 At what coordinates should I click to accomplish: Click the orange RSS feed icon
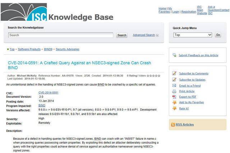coord(173,125)
